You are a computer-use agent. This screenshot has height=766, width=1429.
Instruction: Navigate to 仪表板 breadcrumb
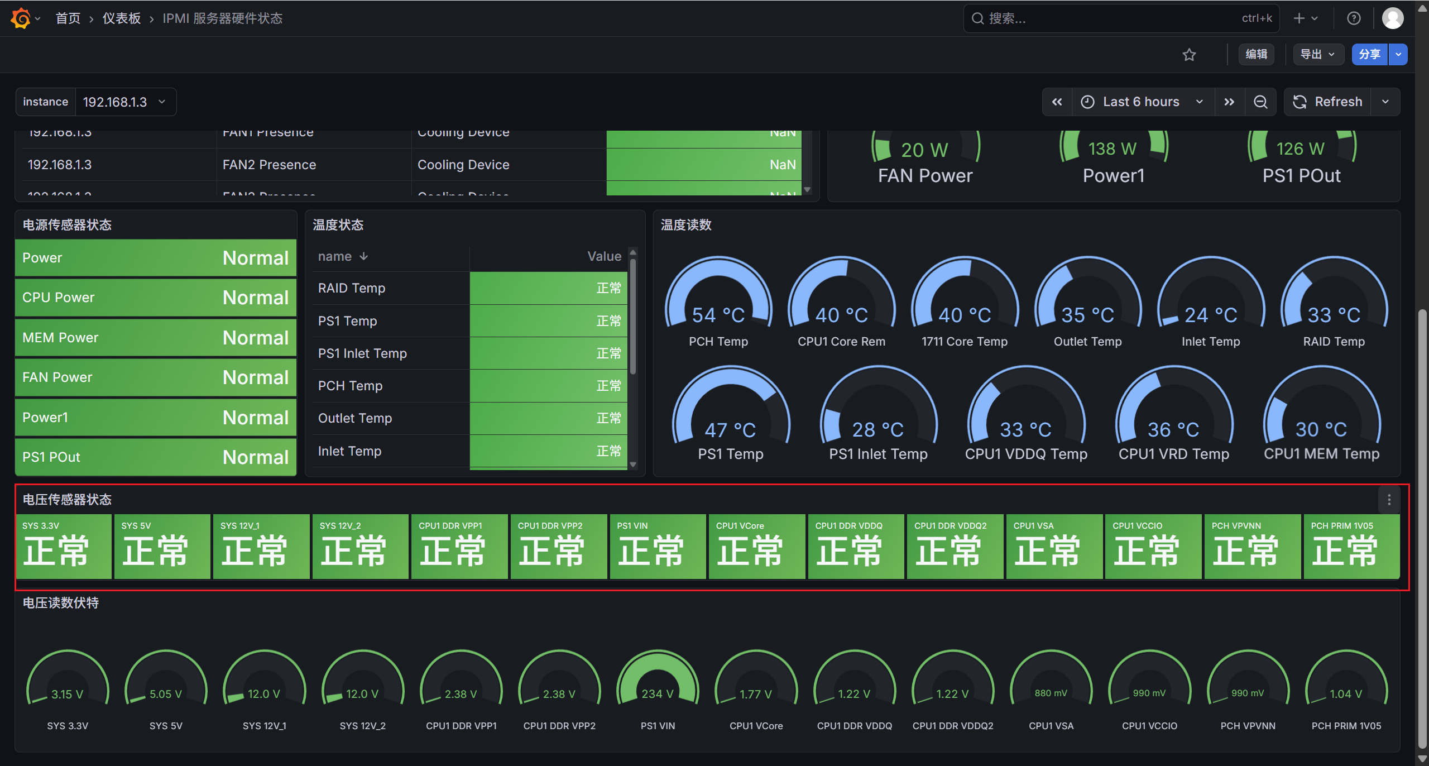(122, 18)
